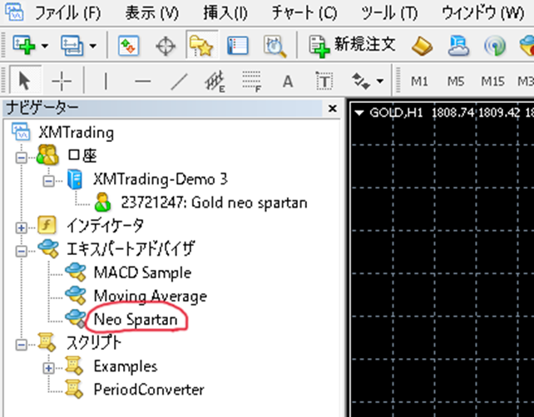Click the arrows objects tool icon
The image size is (534, 417).
coord(361,81)
